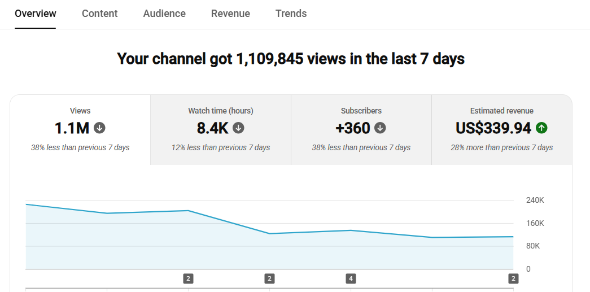Click the down arrow icon beside 8.4K
The height and width of the screenshot is (292, 590).
point(238,128)
